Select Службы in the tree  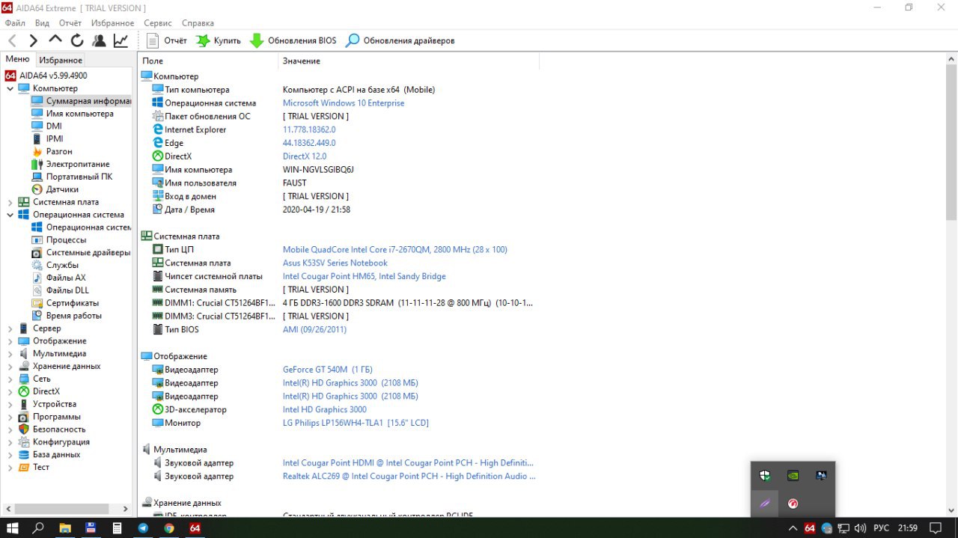click(62, 266)
